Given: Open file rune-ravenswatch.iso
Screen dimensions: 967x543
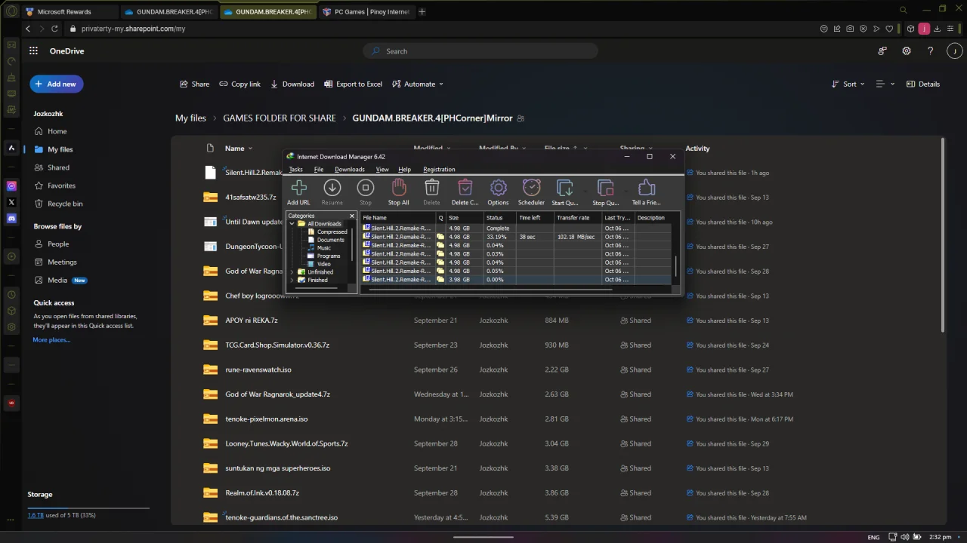Looking at the screenshot, I should click(258, 370).
